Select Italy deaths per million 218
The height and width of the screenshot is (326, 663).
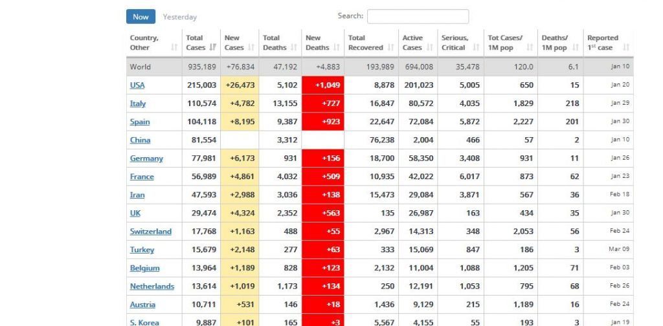572,103
